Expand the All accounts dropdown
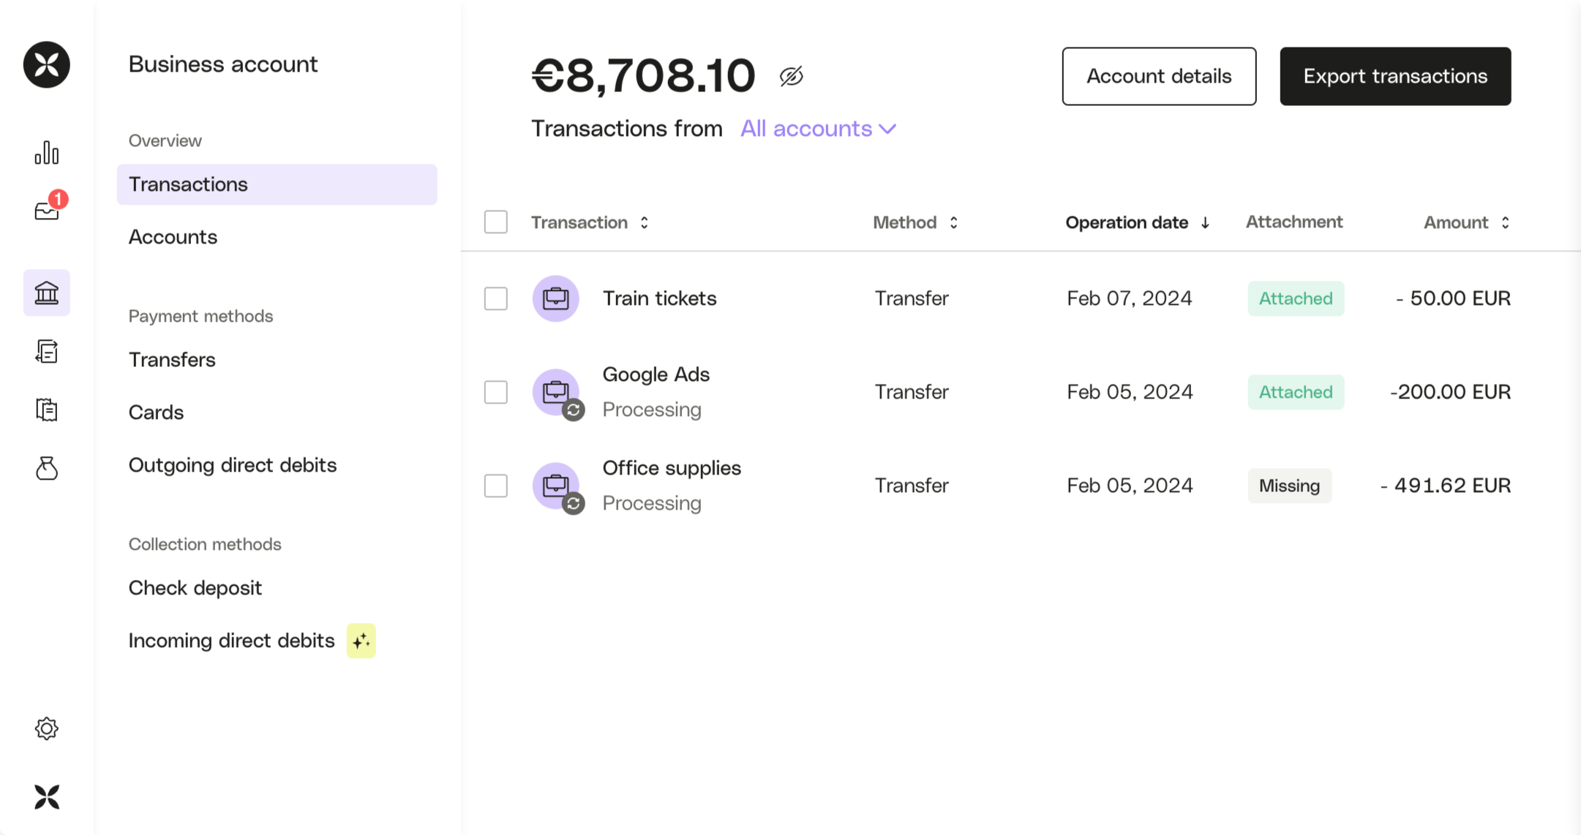1581x835 pixels. coord(818,129)
